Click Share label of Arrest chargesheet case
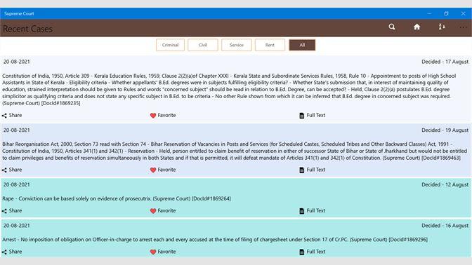 (15, 252)
